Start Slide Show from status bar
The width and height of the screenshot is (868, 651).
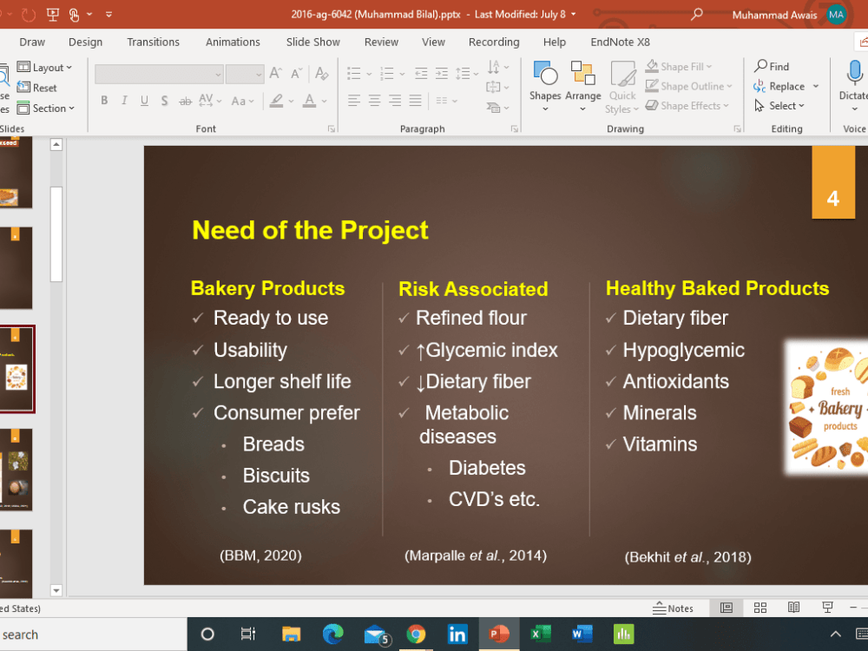coord(827,608)
